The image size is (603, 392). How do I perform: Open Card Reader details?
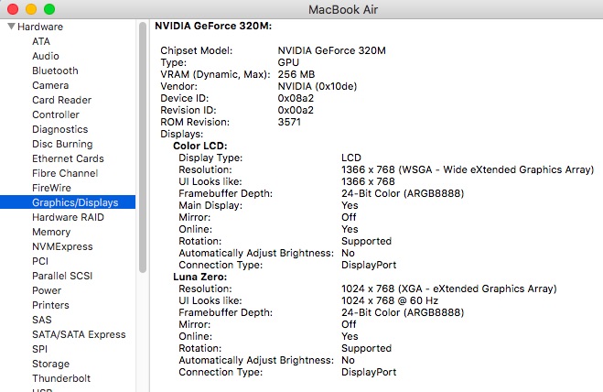click(x=61, y=100)
